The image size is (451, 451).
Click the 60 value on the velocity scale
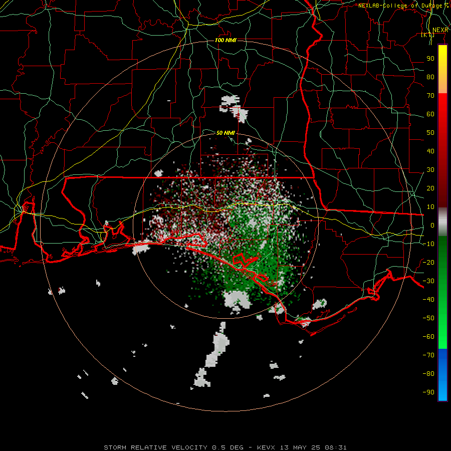pos(430,114)
